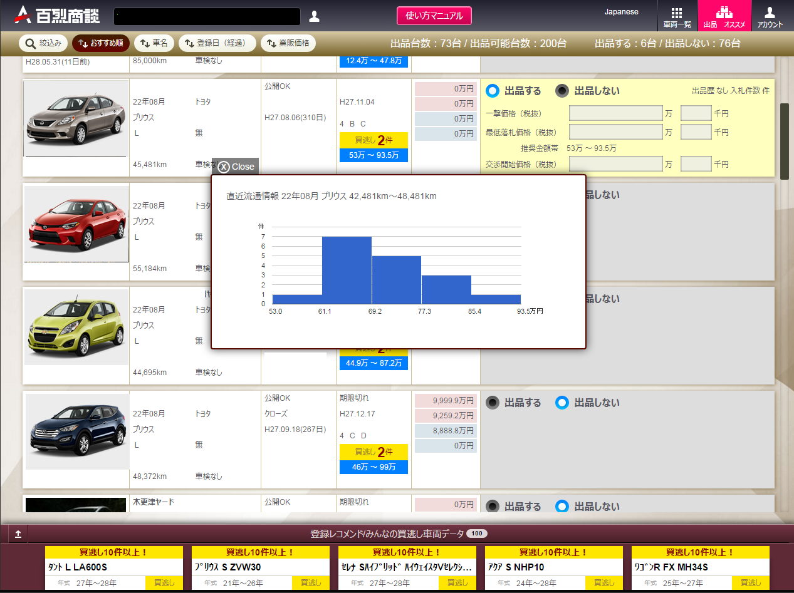
Task: Open the 使い方マニュアル manual
Action: pos(434,16)
